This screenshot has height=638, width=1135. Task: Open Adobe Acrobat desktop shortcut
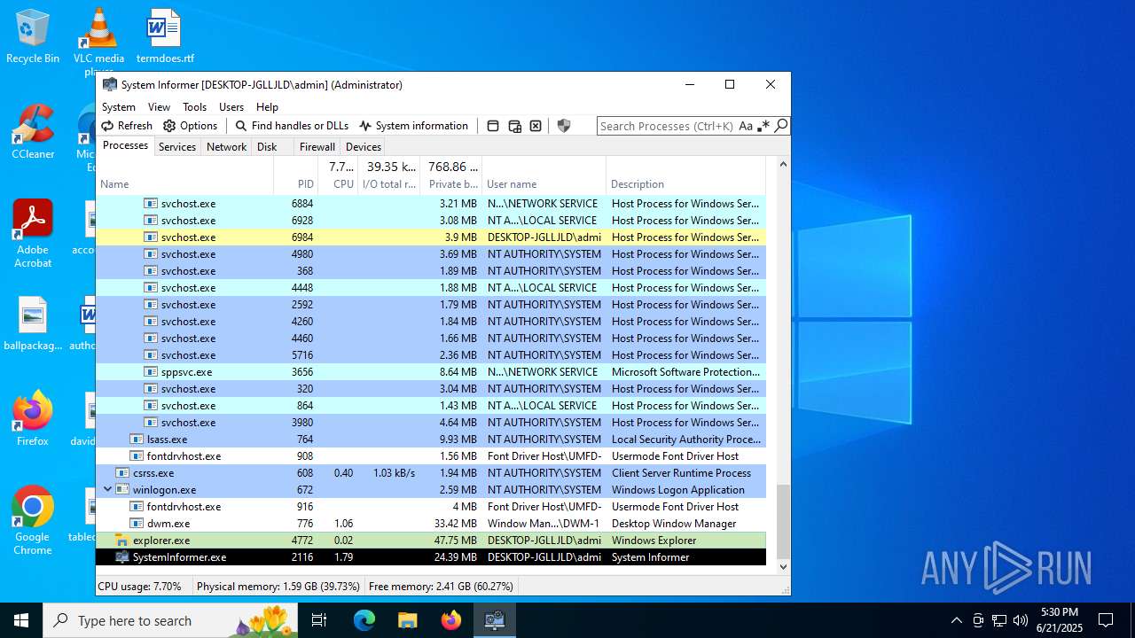coord(33,233)
